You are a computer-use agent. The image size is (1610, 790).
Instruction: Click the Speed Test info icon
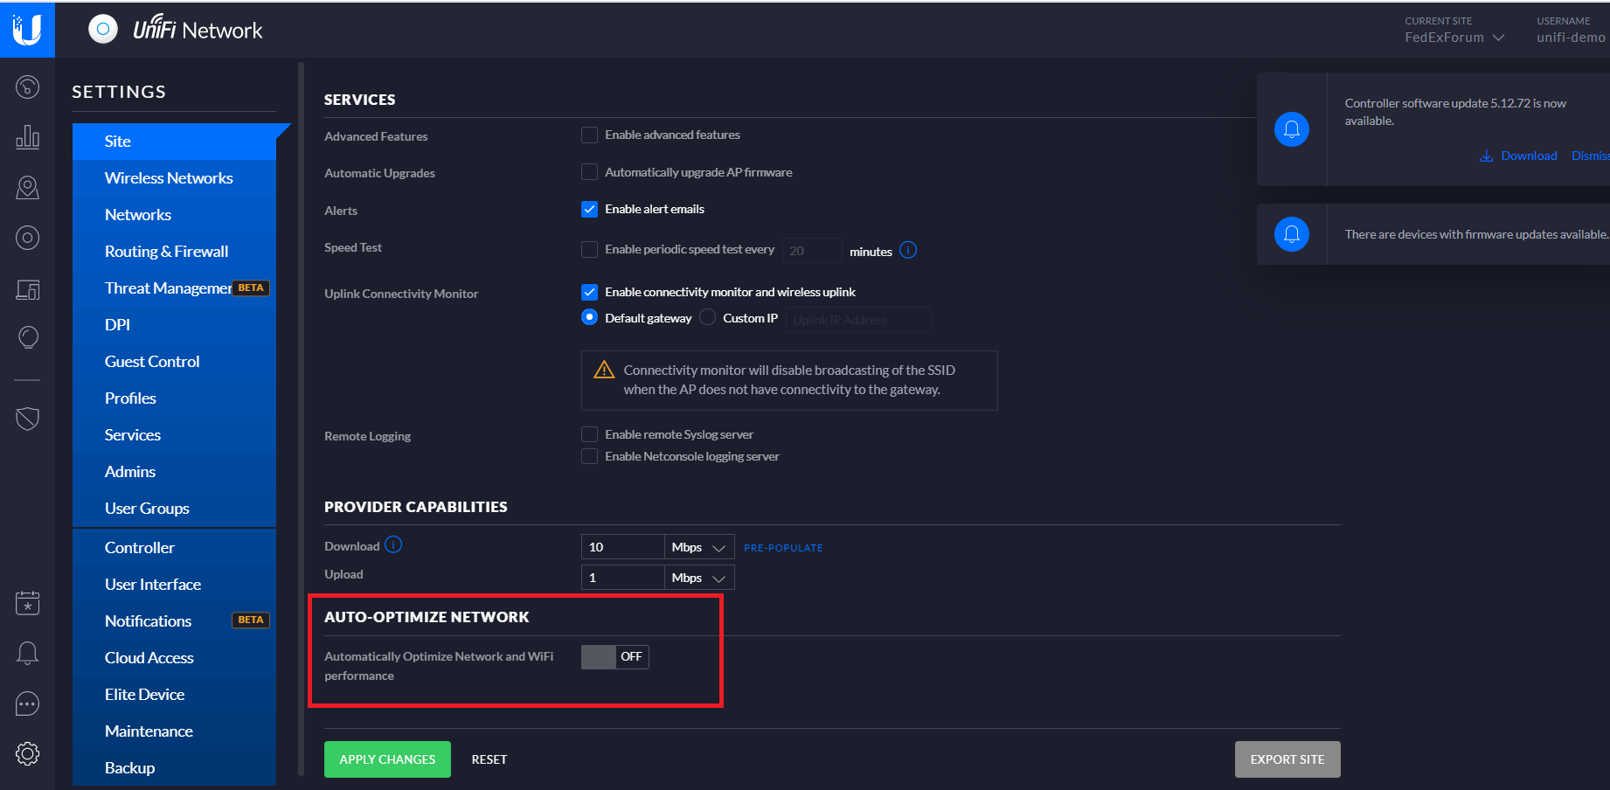(908, 251)
